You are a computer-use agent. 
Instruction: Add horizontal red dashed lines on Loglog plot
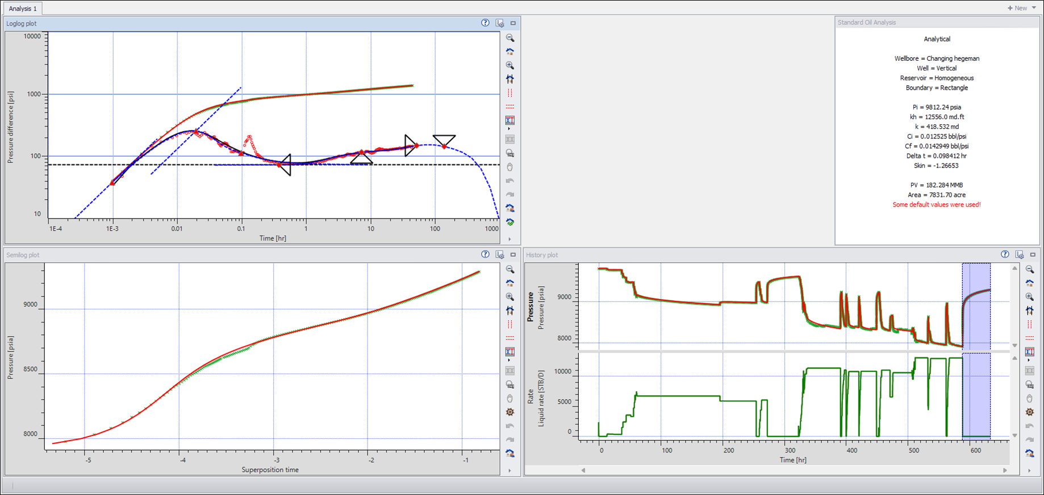point(510,106)
